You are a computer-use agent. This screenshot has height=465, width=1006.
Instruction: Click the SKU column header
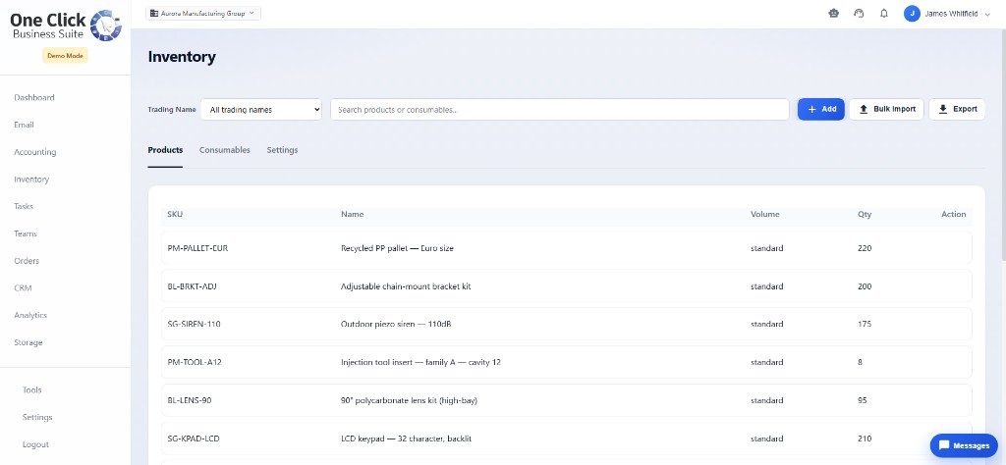click(x=175, y=214)
